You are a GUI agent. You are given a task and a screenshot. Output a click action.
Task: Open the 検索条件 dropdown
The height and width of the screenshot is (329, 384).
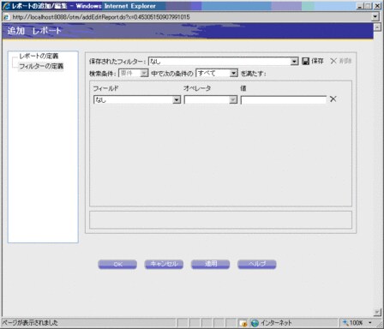pos(133,73)
